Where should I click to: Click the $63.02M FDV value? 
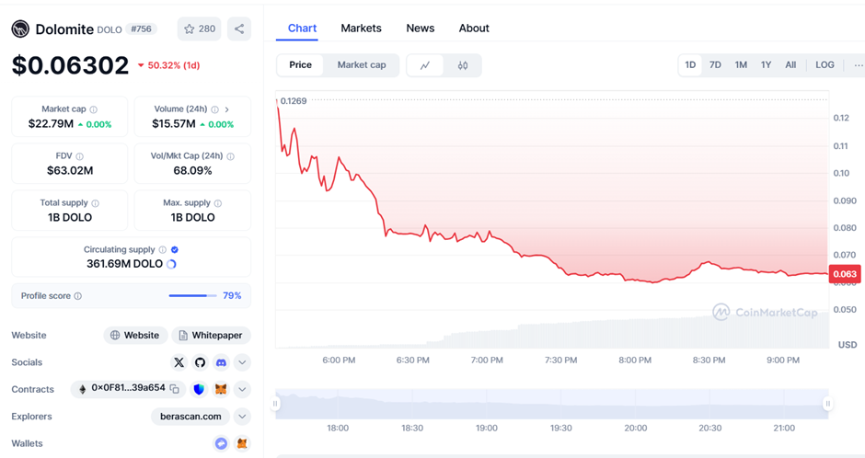[70, 171]
